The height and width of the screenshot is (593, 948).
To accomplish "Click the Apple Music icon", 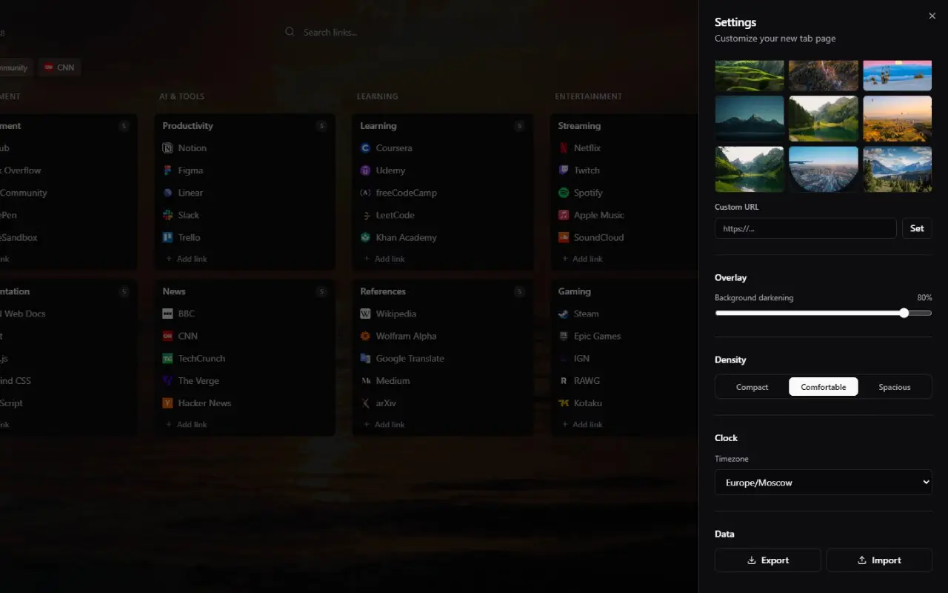I will [x=563, y=215].
